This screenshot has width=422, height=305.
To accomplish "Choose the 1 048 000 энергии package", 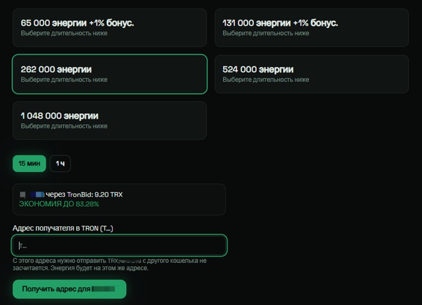I will [110, 121].
